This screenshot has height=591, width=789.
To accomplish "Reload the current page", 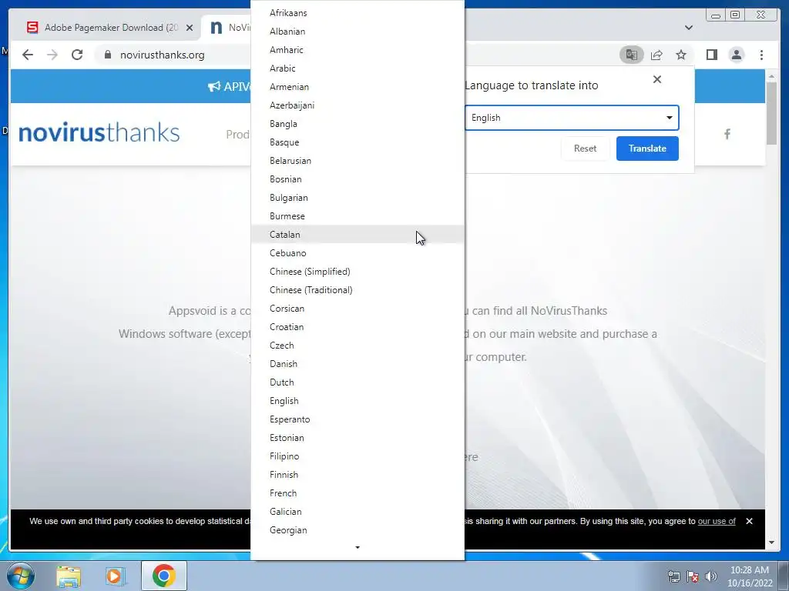I will (x=77, y=55).
